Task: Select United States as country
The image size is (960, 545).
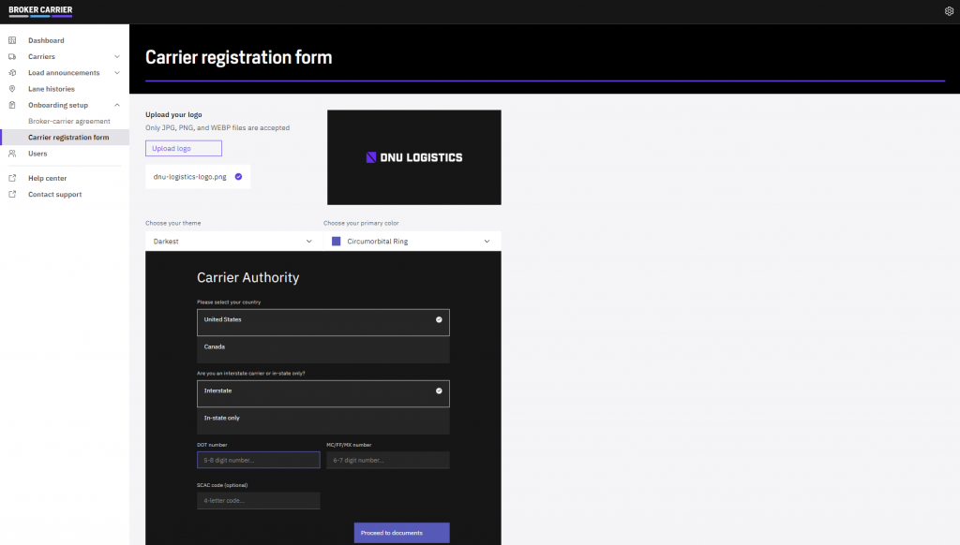Action: point(323,322)
